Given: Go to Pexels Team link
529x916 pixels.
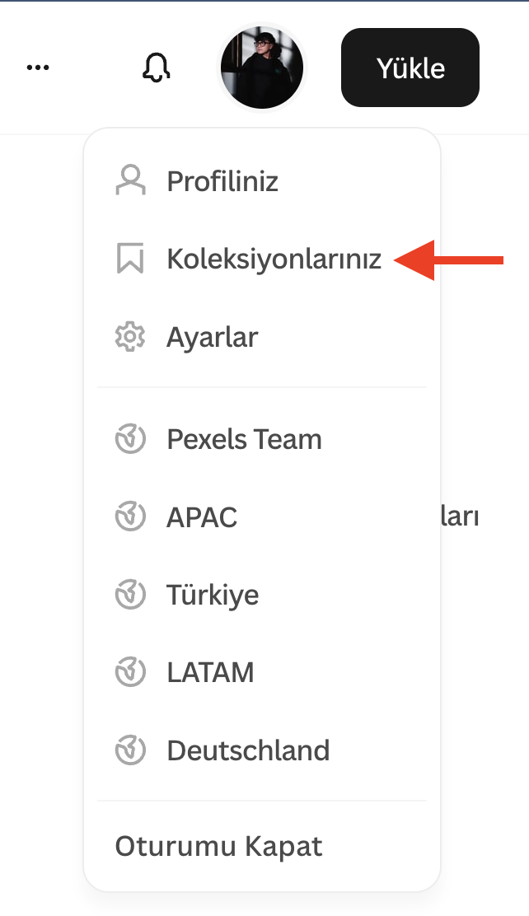Looking at the screenshot, I should coord(244,439).
